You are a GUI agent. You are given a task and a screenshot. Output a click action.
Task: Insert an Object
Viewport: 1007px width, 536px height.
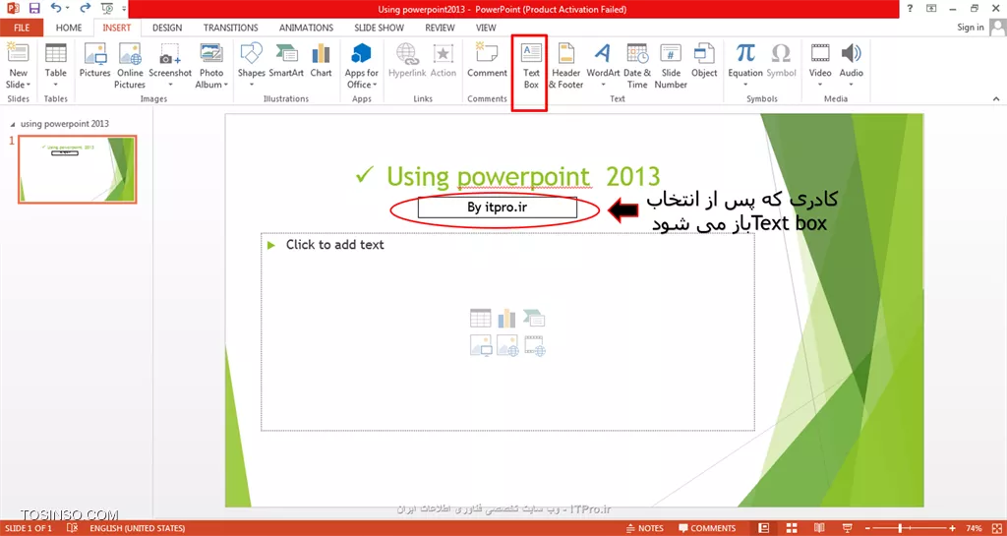pos(704,61)
